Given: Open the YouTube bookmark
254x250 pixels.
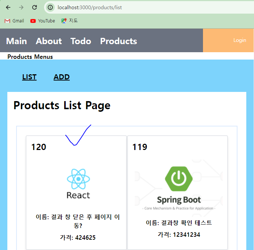Looking at the screenshot, I should coord(43,21).
